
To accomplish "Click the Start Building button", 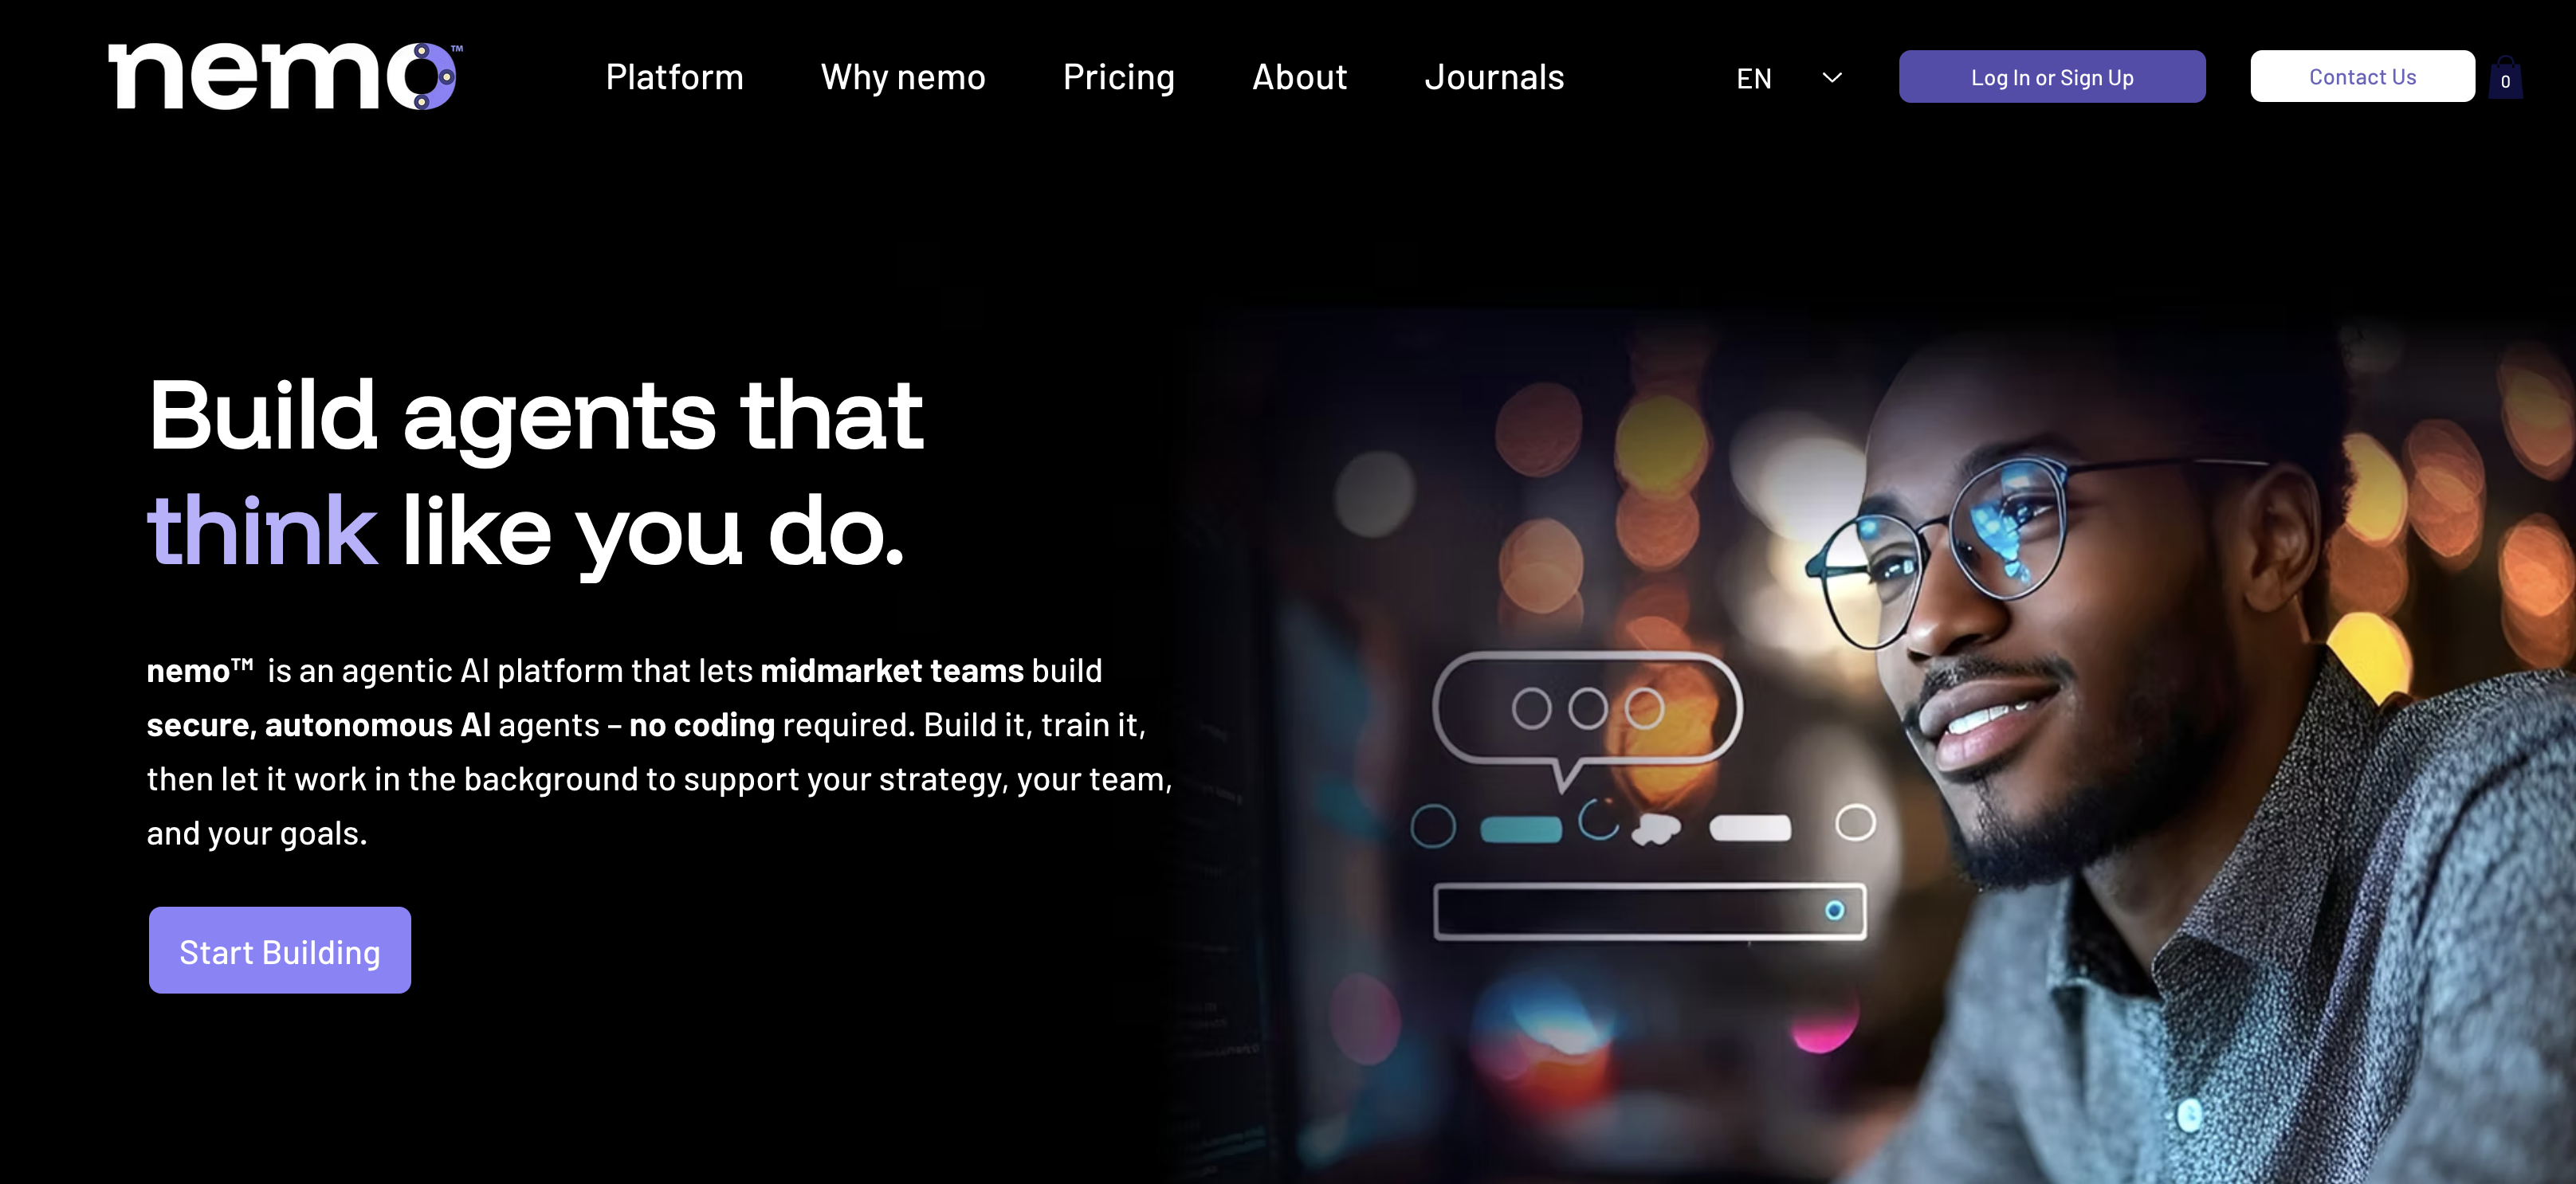I will [x=280, y=951].
